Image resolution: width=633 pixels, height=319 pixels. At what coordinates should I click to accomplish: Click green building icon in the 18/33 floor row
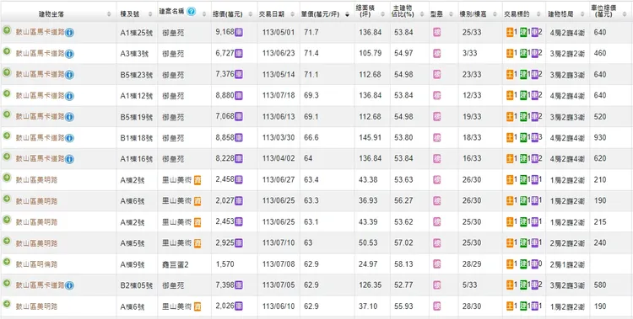coord(523,137)
